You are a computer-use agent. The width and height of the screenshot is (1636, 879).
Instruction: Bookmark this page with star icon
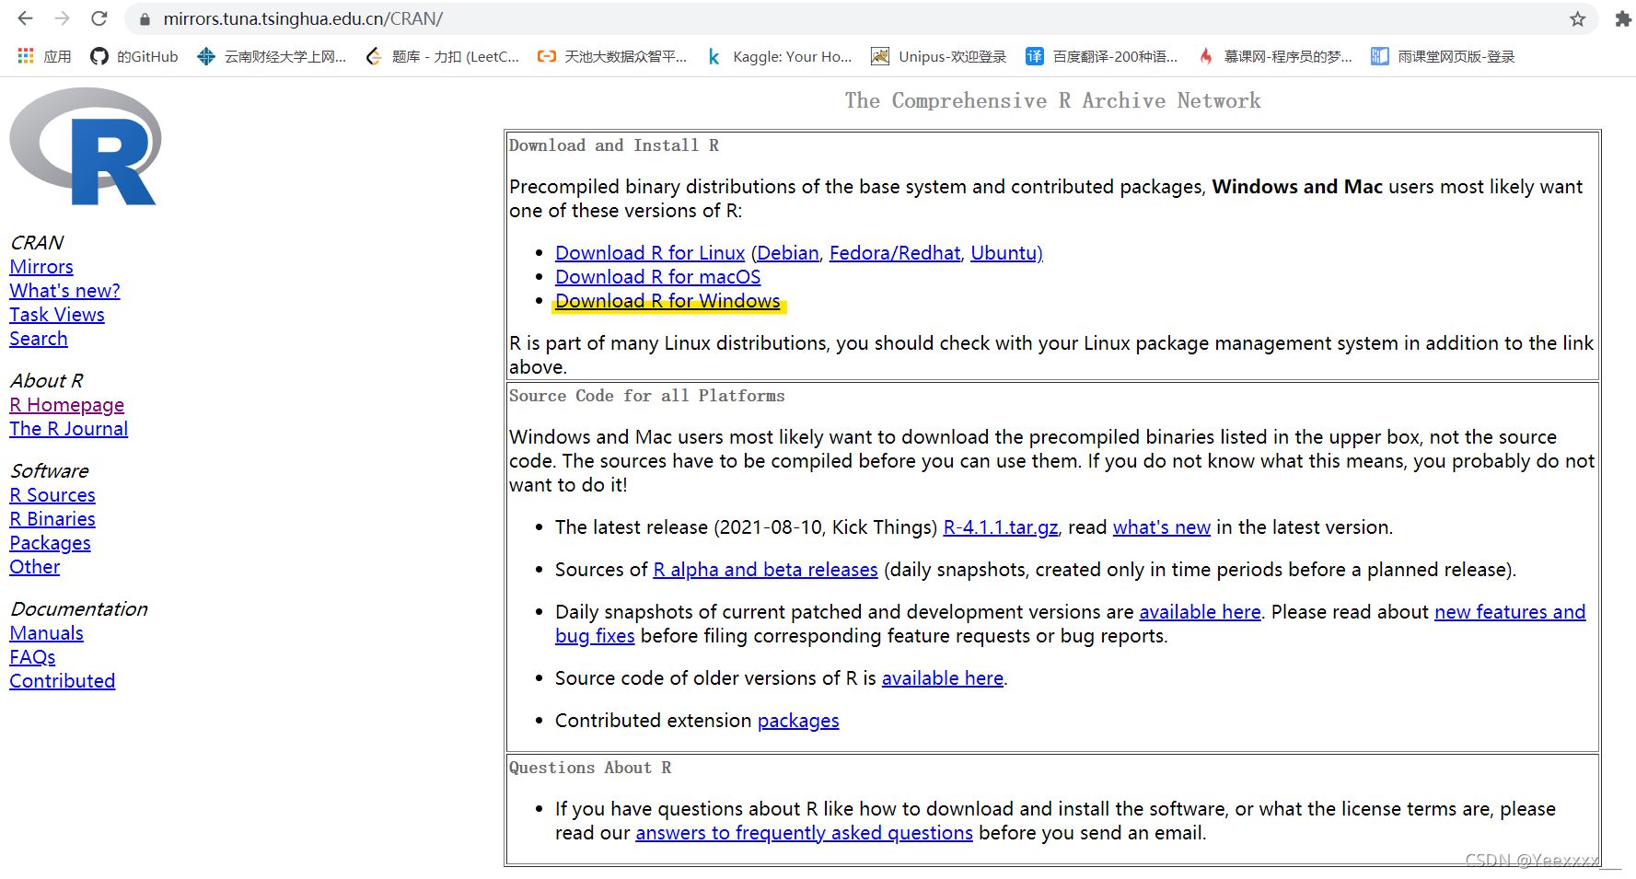(1578, 19)
